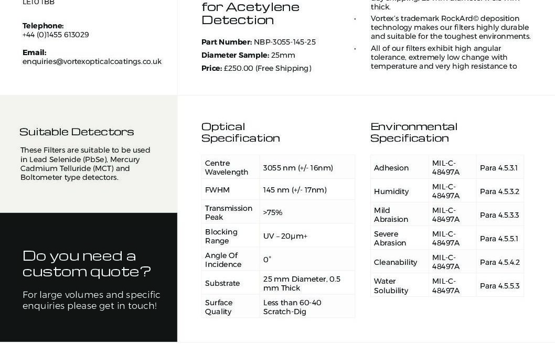Select the Centre Wavelength value 3055 nm

298,168
